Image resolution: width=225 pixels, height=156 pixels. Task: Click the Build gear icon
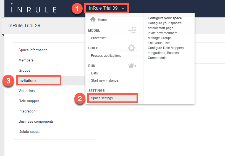[132, 48]
